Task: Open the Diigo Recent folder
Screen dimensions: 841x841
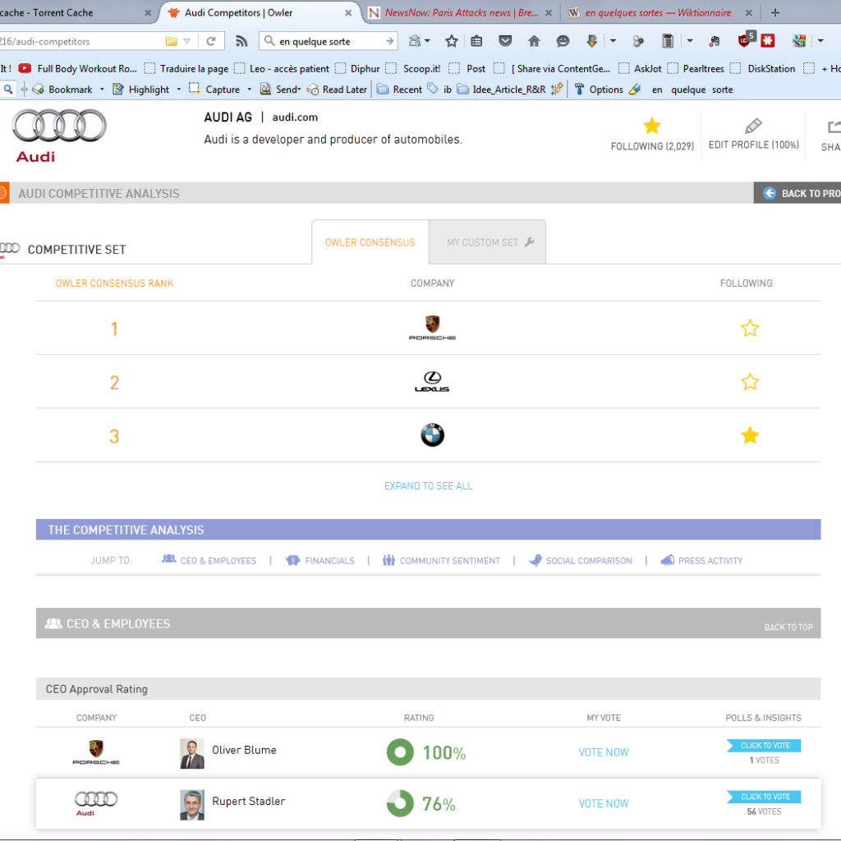Action: click(x=400, y=89)
